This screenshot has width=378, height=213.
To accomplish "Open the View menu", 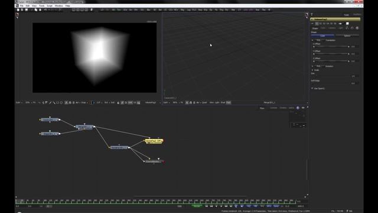I will [x=34, y=5].
